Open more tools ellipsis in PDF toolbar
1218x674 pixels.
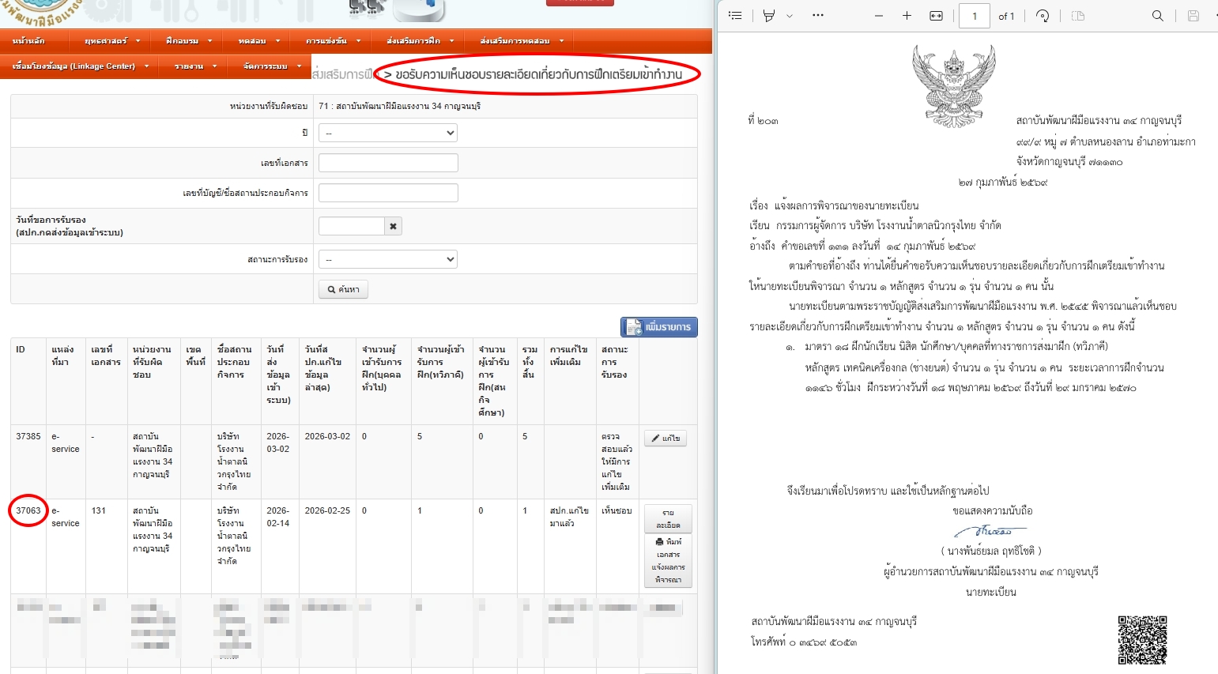pos(818,16)
